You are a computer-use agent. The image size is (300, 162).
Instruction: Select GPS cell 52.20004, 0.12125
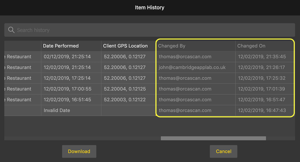click(125, 89)
